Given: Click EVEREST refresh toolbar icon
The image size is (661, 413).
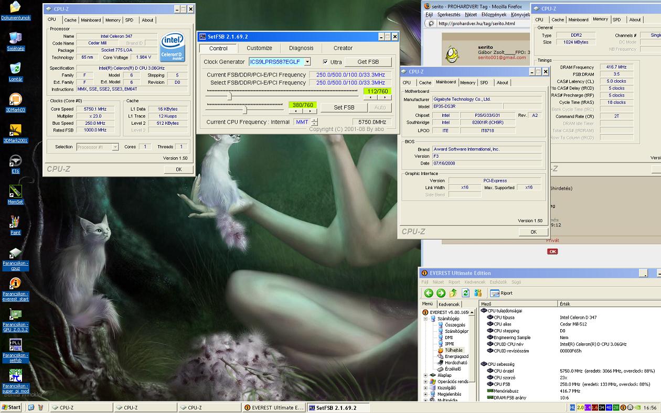Looking at the screenshot, I should [465, 293].
